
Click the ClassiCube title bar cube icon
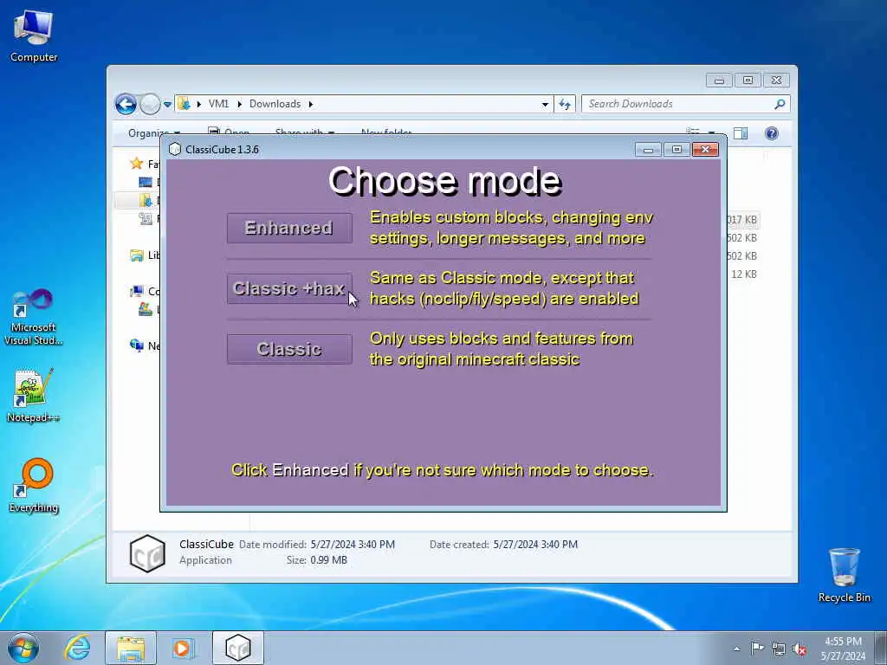pos(175,149)
